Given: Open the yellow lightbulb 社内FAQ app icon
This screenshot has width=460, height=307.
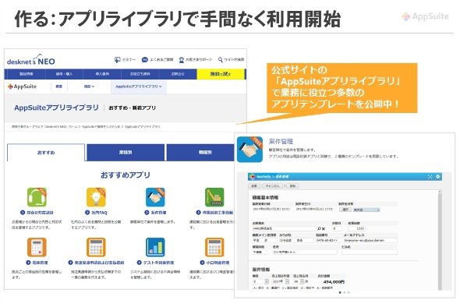Looking at the screenshot, I should (96, 197).
